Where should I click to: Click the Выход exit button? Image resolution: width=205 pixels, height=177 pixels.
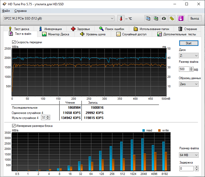[194, 18]
